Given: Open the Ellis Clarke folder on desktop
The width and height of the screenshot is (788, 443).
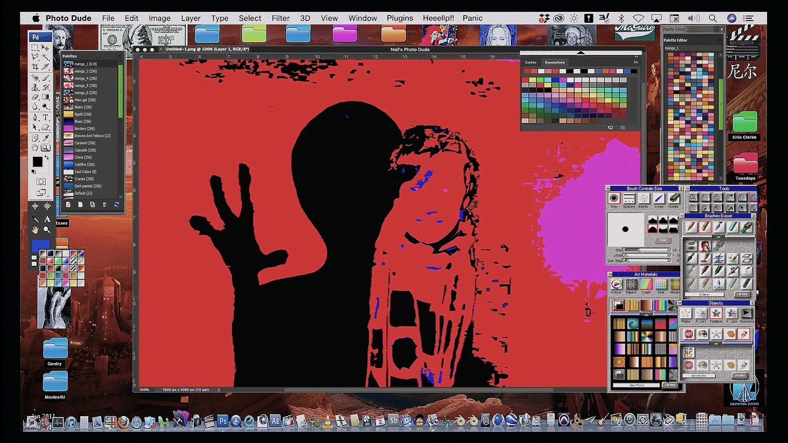Looking at the screenshot, I should point(745,125).
